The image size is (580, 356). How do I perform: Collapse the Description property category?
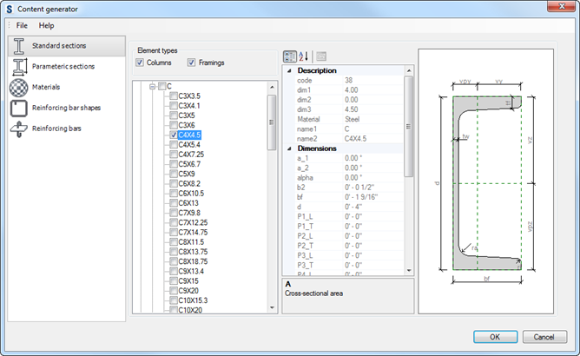[289, 70]
